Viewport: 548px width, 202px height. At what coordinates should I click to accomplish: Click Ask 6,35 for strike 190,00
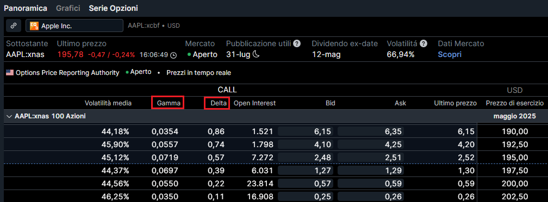click(371, 131)
